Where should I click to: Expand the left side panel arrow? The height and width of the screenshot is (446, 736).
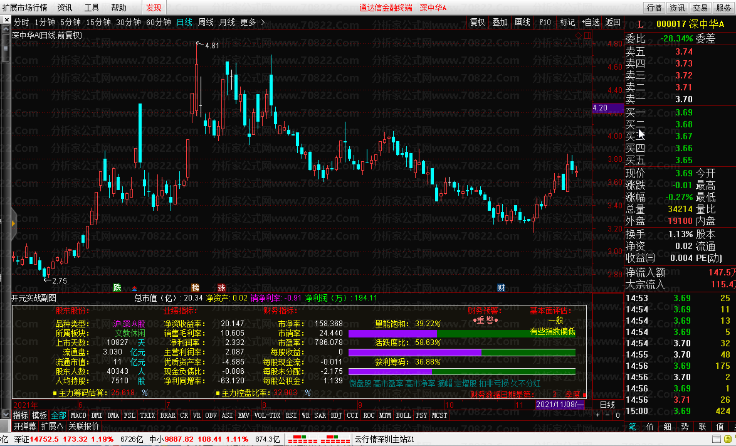pos(13,223)
